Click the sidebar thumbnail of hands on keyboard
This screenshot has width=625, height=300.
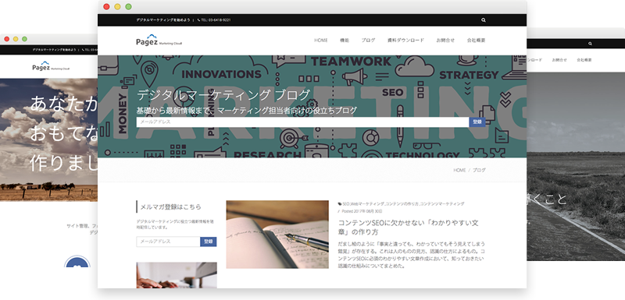pyautogui.click(x=177, y=275)
